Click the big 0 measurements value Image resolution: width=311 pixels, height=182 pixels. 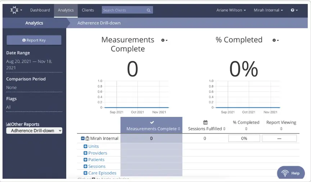(132, 69)
